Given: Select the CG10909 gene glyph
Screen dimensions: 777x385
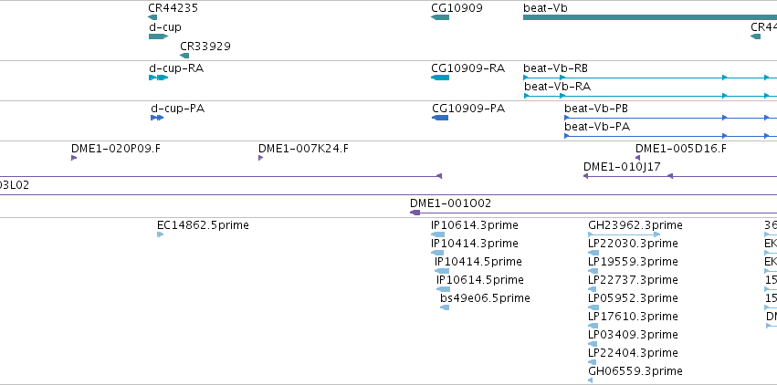Looking at the screenshot, I should (x=440, y=17).
